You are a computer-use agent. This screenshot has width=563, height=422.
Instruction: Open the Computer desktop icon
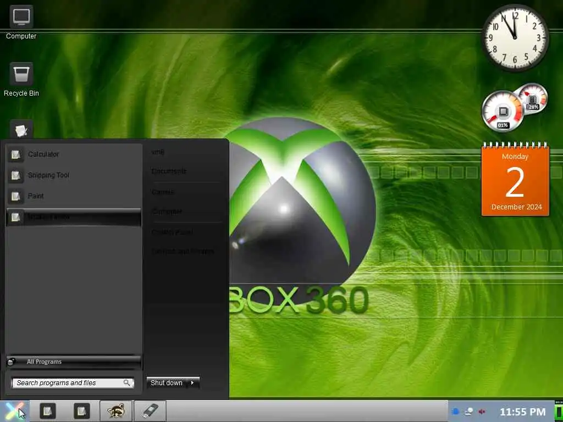pos(21,16)
